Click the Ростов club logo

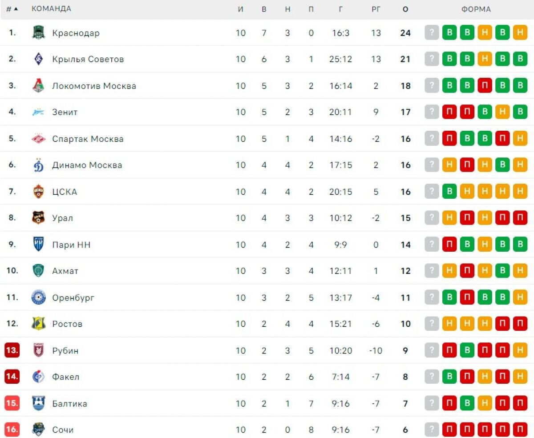tap(39, 324)
